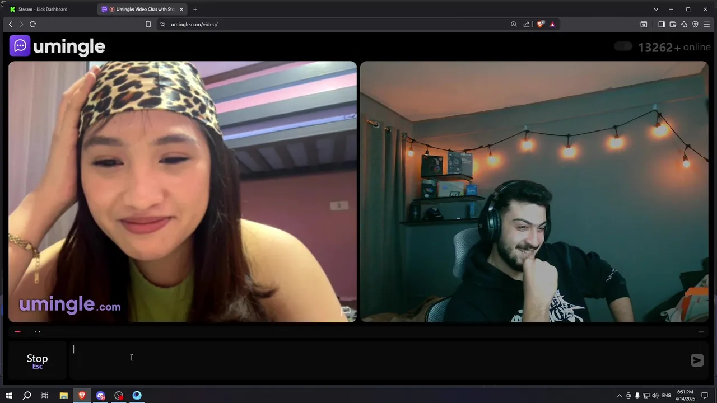The width and height of the screenshot is (717, 403).
Task: Click the Umingle logo icon
Action: tap(20, 46)
